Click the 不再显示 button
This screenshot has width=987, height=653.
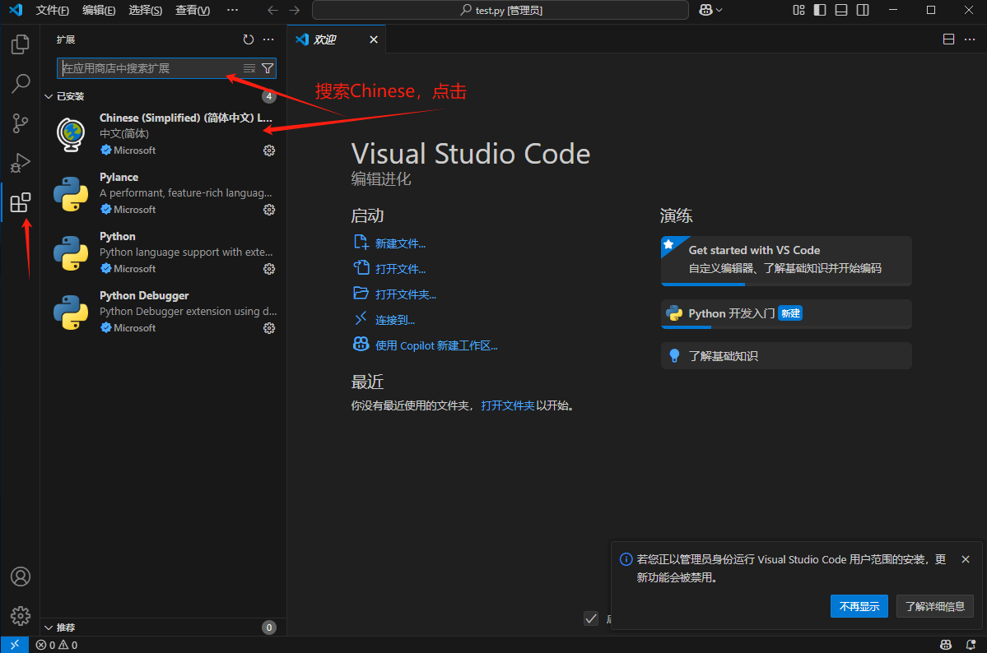coord(859,606)
